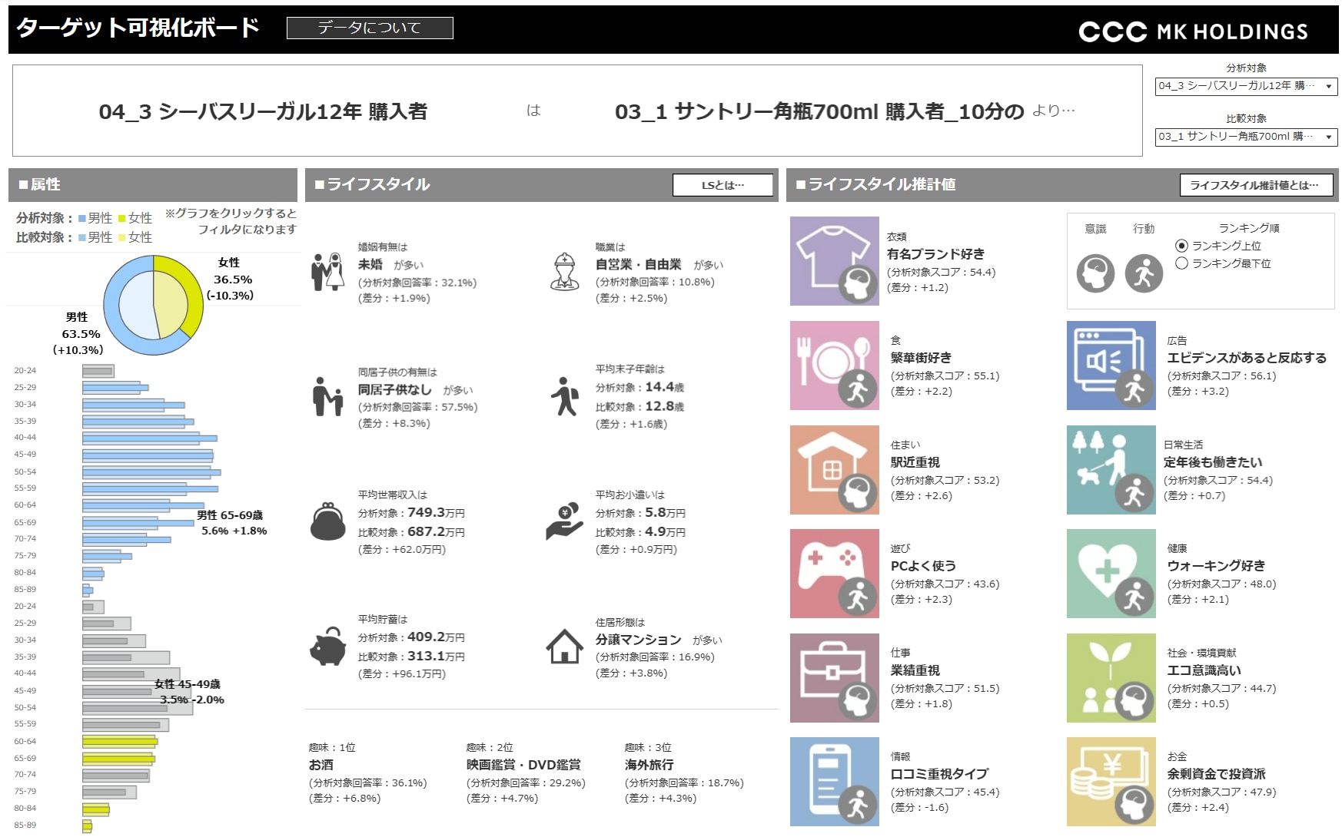Click the ターゲット可視化ボード title
Viewport: 1342px width, 837px height.
(x=138, y=28)
